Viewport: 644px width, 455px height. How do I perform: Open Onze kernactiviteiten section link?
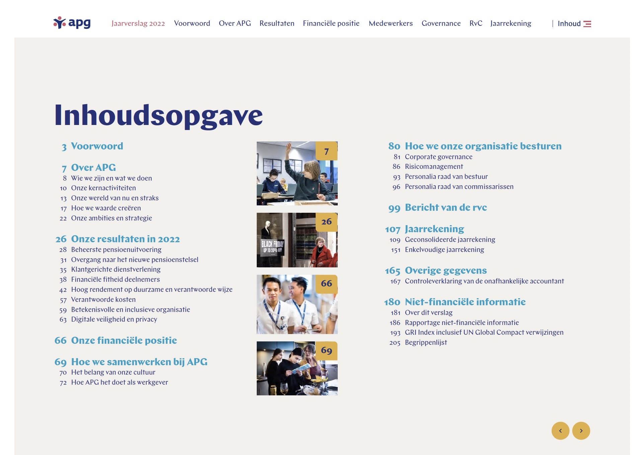point(103,188)
